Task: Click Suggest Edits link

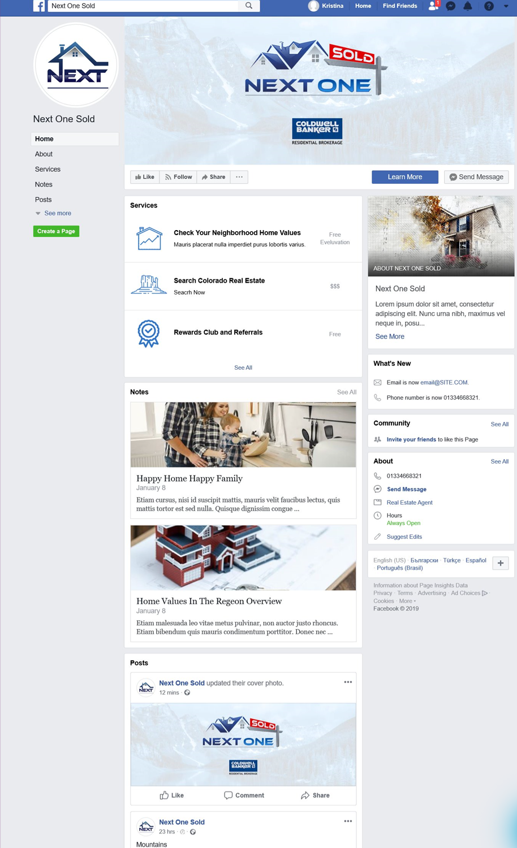Action: (x=404, y=537)
